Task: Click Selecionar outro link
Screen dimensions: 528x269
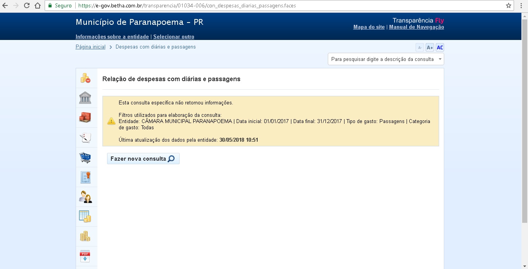Action: [x=174, y=37]
